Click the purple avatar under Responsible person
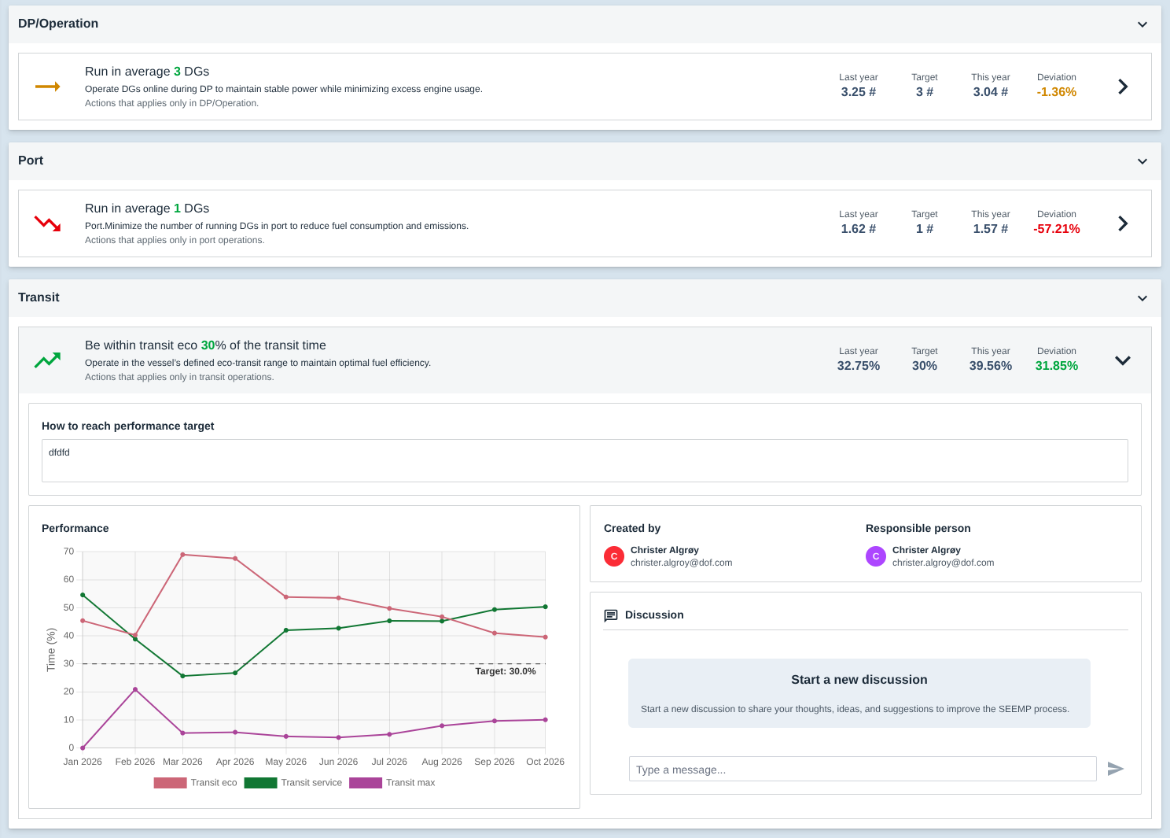 [x=876, y=556]
